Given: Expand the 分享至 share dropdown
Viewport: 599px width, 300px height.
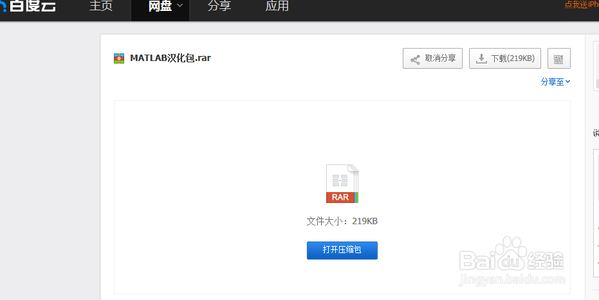Looking at the screenshot, I should 555,82.
